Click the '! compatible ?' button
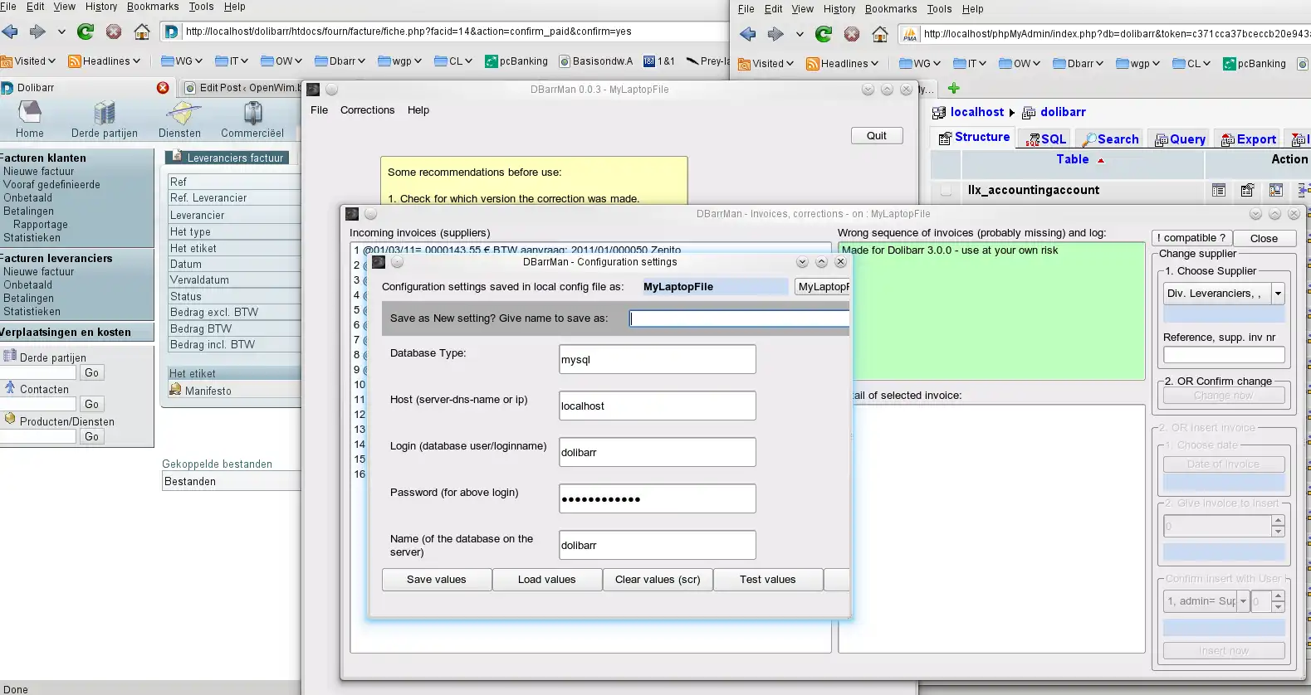 click(x=1191, y=238)
